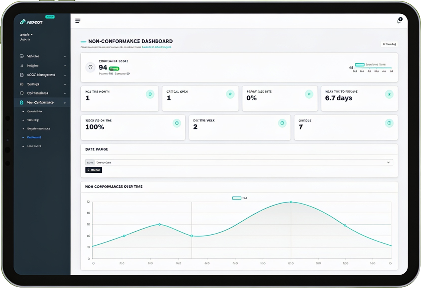Select the CoP Reviews menu item
Screen dimensions: 421x288
pos(42,93)
